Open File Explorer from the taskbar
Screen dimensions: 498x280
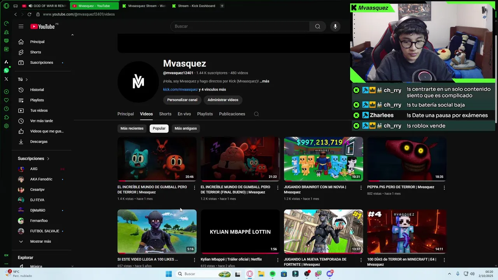(x=261, y=274)
